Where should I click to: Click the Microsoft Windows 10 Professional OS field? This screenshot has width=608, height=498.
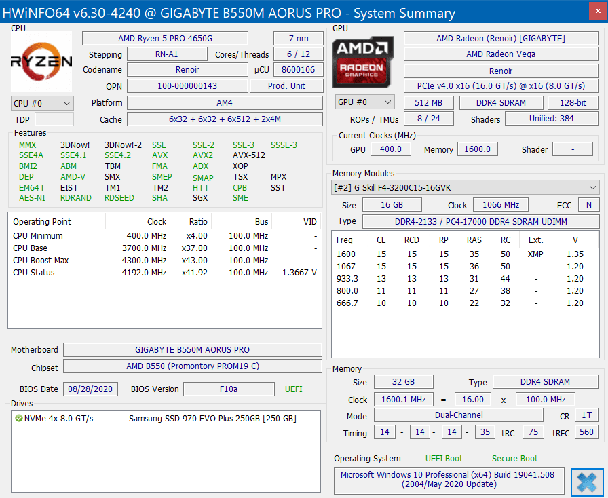pyautogui.click(x=449, y=480)
